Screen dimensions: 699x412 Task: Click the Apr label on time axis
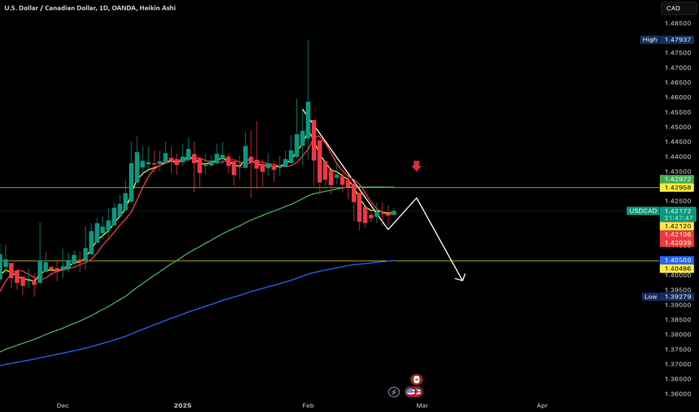click(542, 405)
